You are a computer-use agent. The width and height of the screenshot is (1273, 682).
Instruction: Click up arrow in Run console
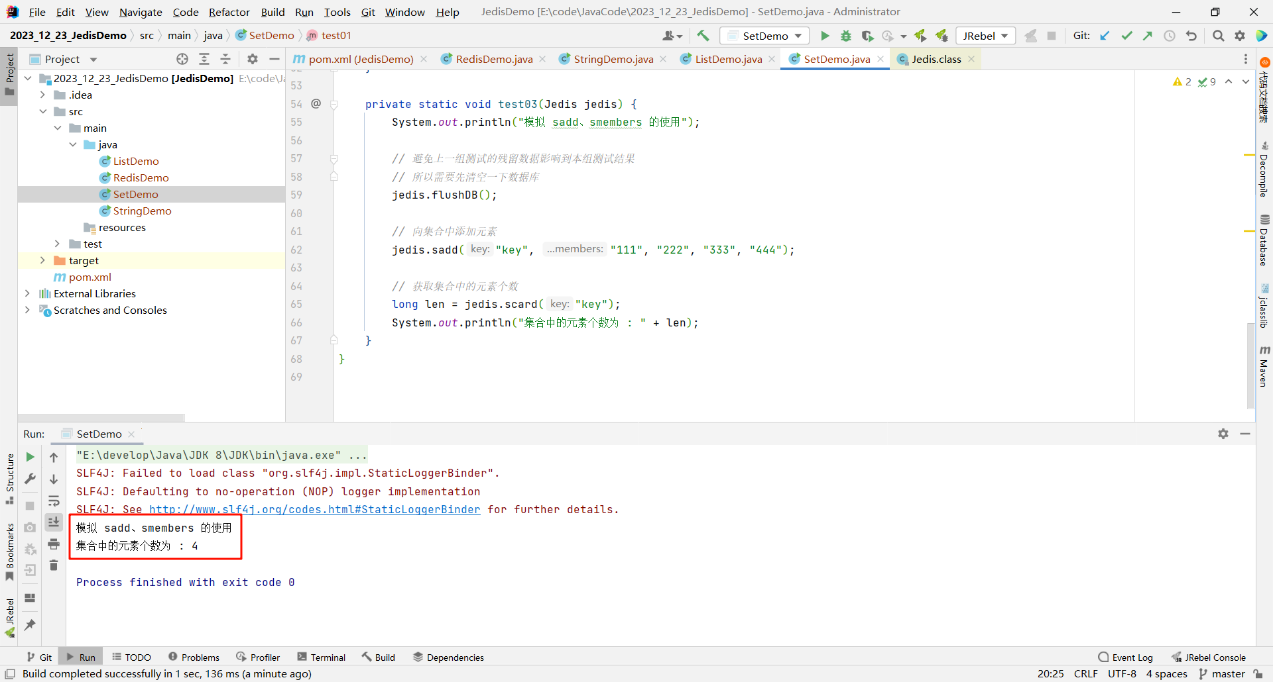pyautogui.click(x=54, y=457)
